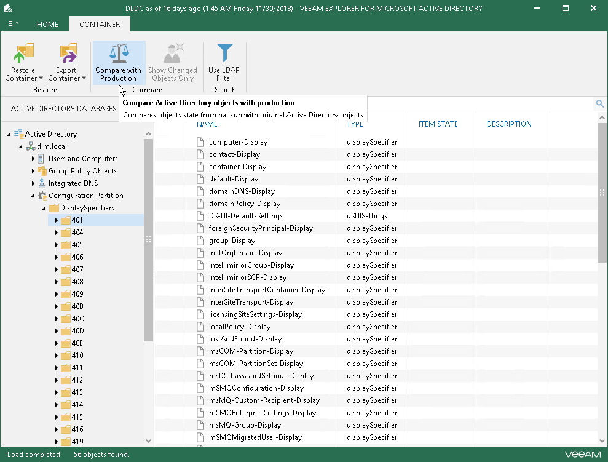This screenshot has width=608, height=462.
Task: Click the dim.local domain icon
Action: coord(31,146)
